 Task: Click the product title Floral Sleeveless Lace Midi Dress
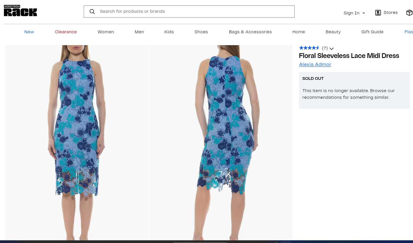pos(349,56)
